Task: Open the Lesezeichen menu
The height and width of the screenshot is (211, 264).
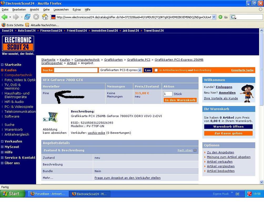Action: (x=61, y=9)
